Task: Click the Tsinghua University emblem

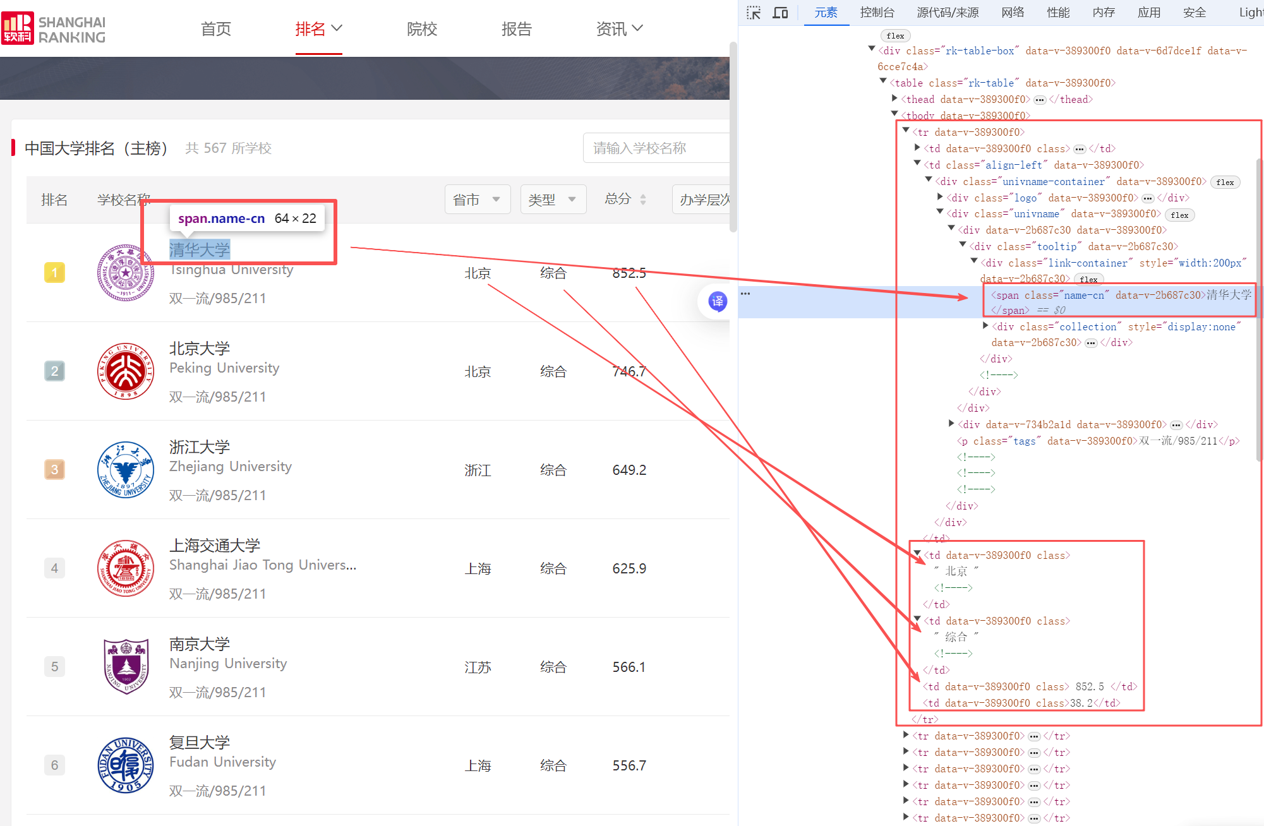Action: tap(126, 273)
